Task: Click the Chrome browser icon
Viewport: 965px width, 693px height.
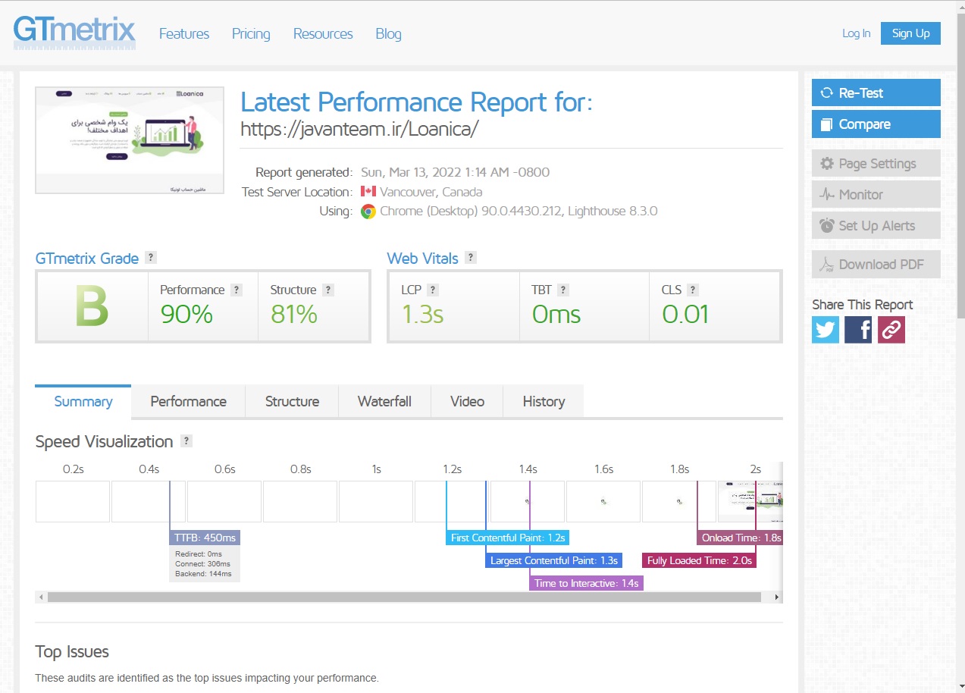Action: [368, 212]
